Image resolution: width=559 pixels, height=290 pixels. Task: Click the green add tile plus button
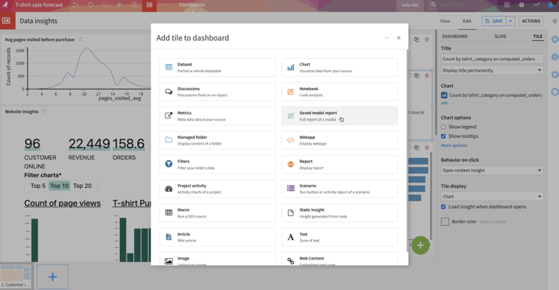420,245
